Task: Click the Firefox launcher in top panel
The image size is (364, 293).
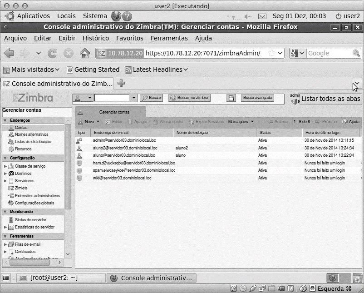Action: pyautogui.click(x=116, y=16)
